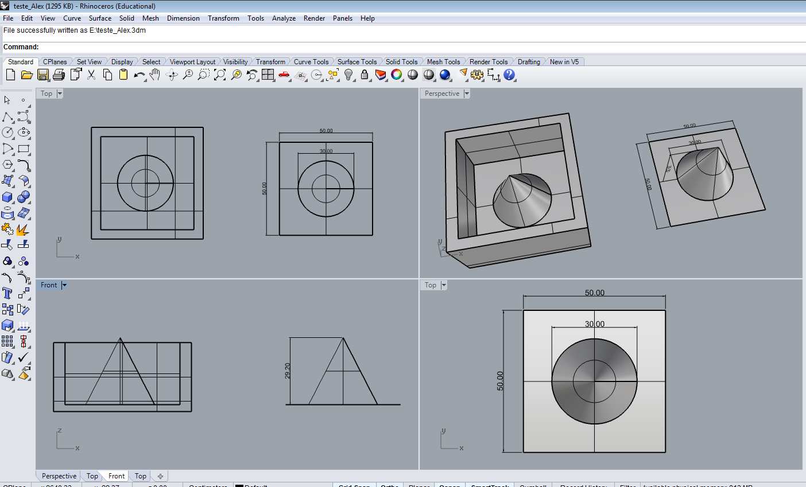This screenshot has height=487, width=806.
Task: Switch to the Drafting toolbar tab
Action: pyautogui.click(x=529, y=62)
